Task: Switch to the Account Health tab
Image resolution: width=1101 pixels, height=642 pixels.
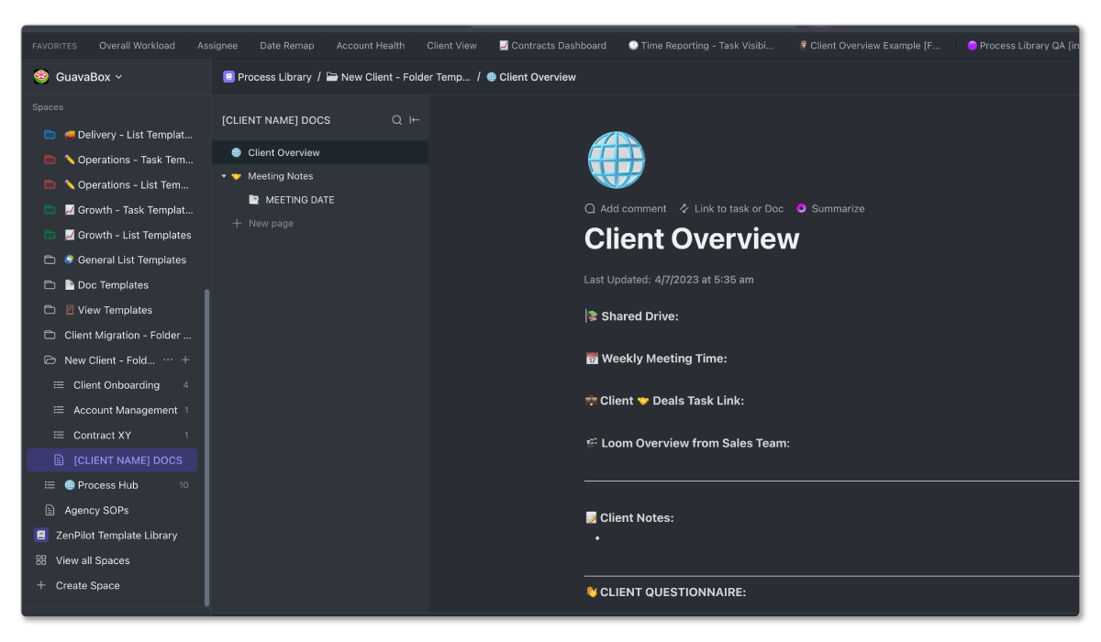Action: (370, 45)
